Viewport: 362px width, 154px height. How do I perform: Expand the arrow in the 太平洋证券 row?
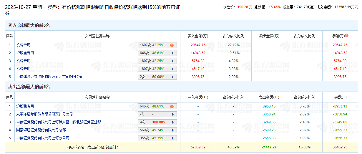coord(172,114)
